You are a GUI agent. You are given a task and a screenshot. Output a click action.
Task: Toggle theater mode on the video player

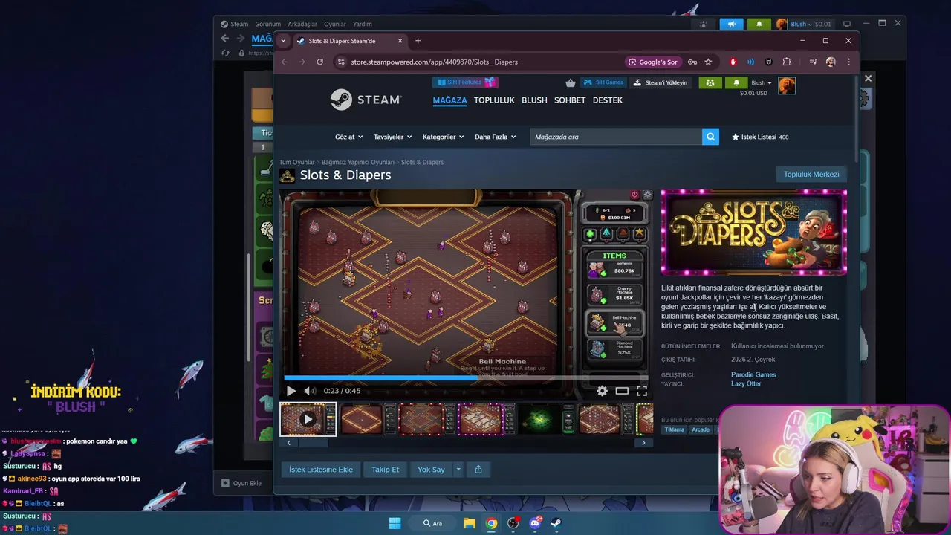[x=622, y=391]
